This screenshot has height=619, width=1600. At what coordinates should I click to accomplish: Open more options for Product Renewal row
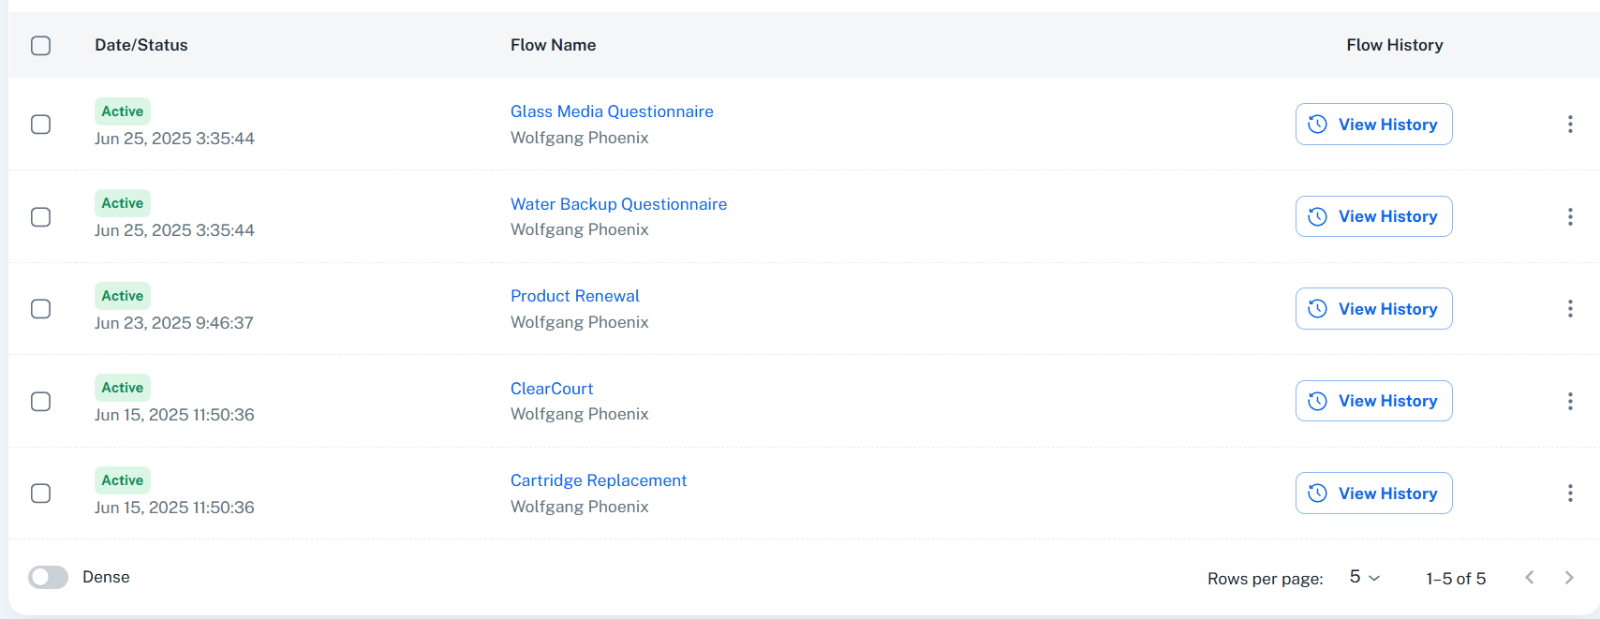(1570, 309)
